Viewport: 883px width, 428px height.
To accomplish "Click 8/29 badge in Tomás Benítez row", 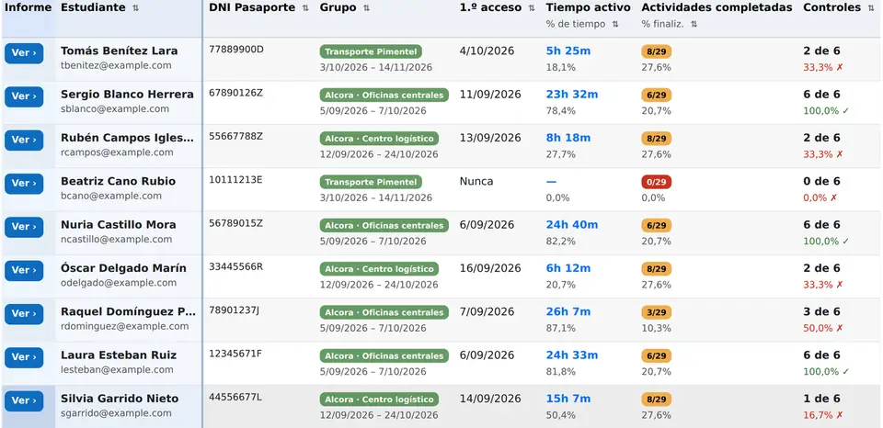I will (656, 51).
